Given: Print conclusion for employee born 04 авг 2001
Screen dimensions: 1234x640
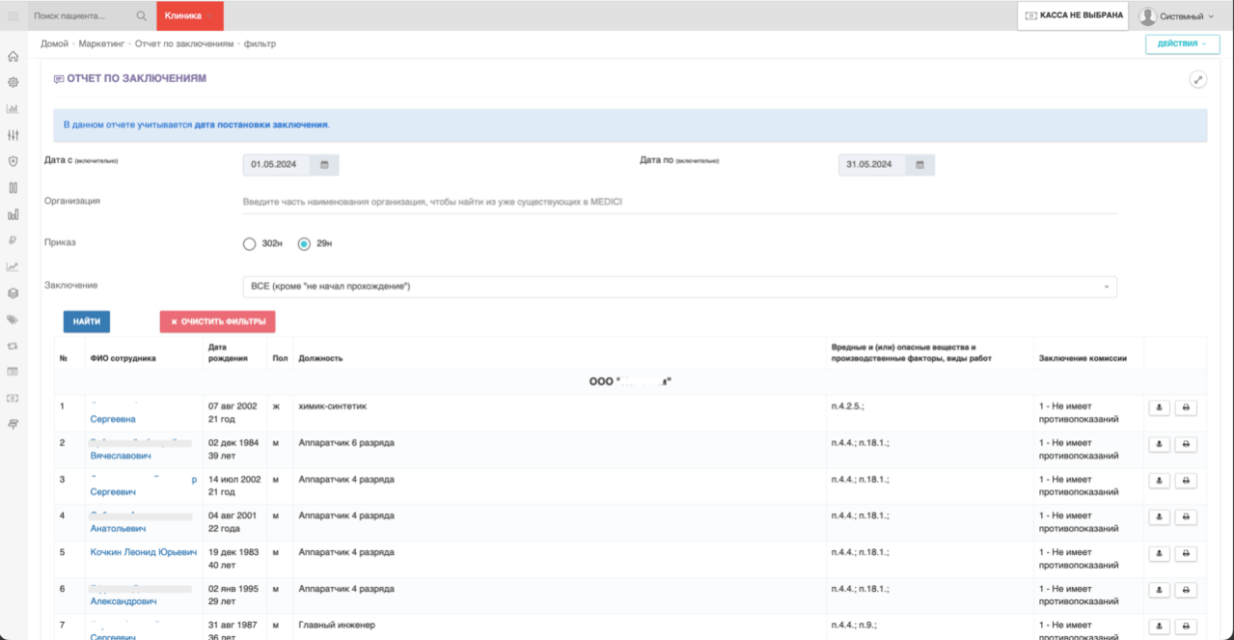Looking at the screenshot, I should pos(1186,517).
